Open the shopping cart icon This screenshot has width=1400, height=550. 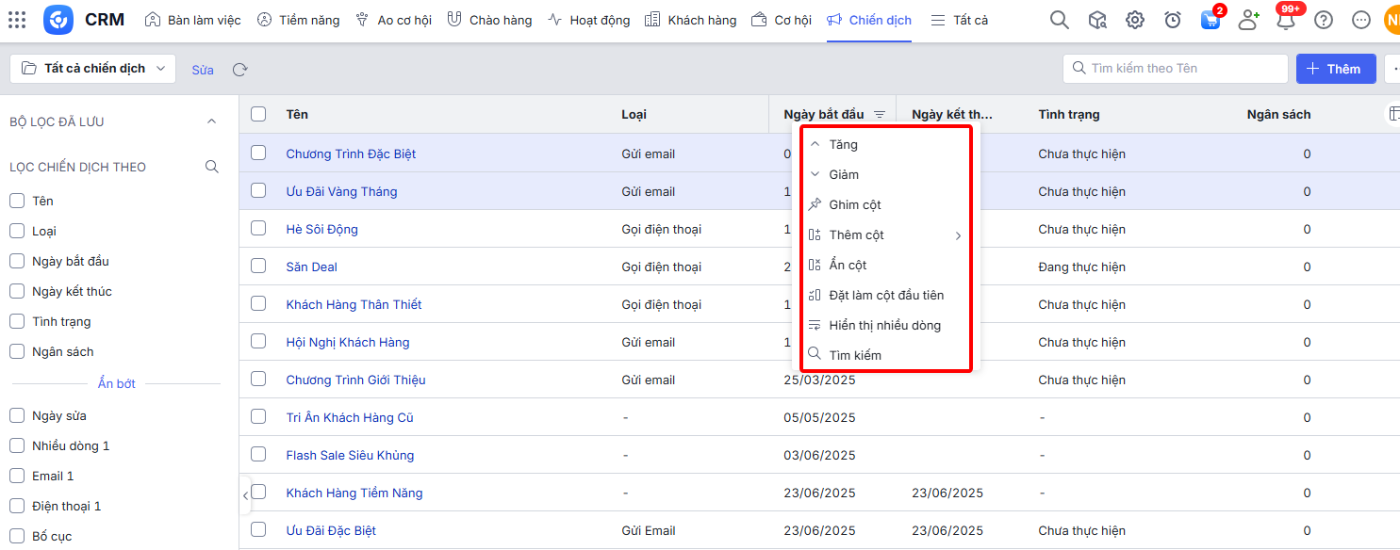point(1210,20)
